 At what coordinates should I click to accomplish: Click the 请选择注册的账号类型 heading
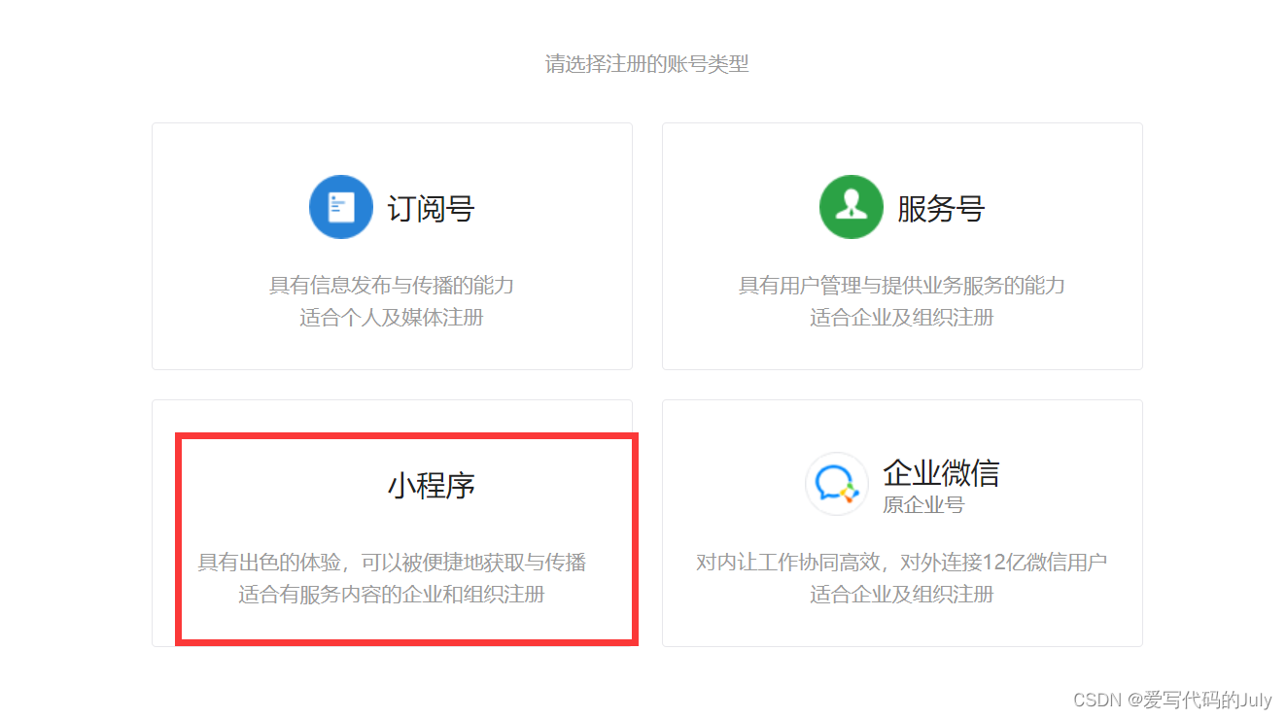[x=647, y=64]
